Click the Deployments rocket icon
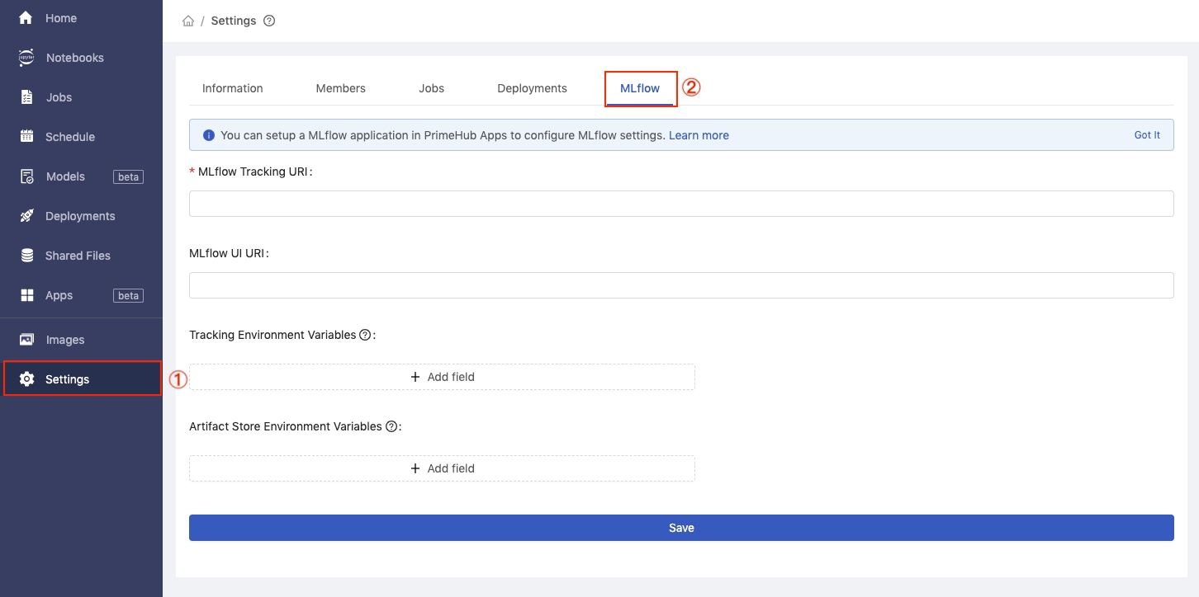 click(x=26, y=216)
